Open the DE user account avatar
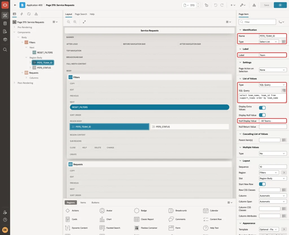The image size is (289, 235). pyautogui.click(x=5, y=230)
